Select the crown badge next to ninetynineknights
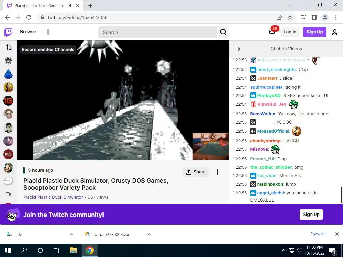The image size is (343, 257). (x=253, y=70)
